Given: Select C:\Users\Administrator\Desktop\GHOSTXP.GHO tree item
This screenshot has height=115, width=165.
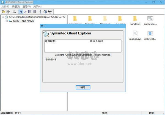Looking at the screenshot, I should tap(37, 17).
